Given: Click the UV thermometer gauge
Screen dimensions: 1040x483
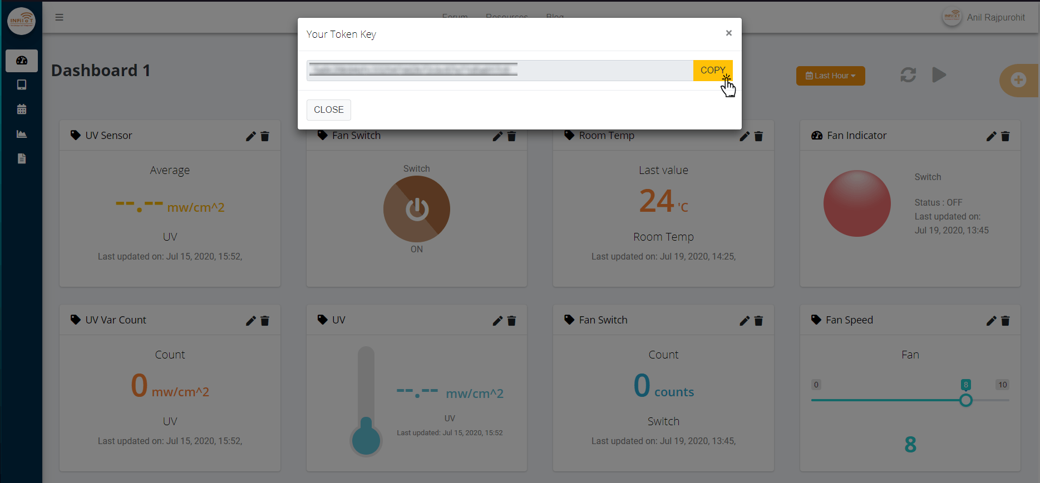Looking at the screenshot, I should point(366,401).
